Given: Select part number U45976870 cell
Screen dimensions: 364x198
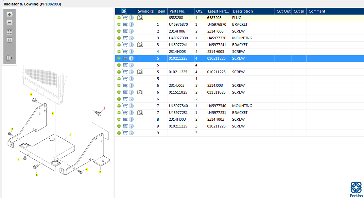Looking at the screenshot, I should pyautogui.click(x=181, y=24).
